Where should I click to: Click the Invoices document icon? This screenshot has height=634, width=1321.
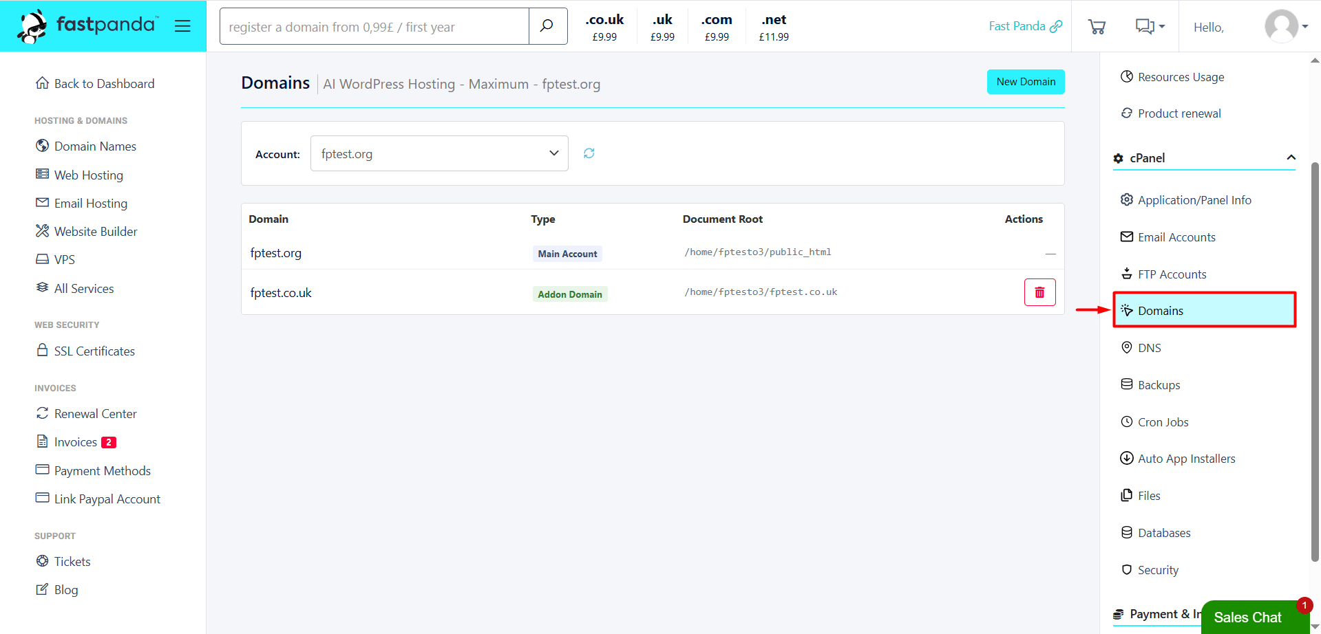tap(42, 441)
